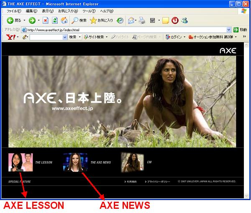
Task: Click the History icon in toolbar
Action: (x=120, y=20)
